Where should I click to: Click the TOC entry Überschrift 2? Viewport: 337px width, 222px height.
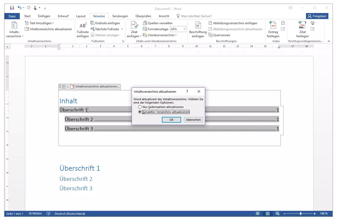click(172, 119)
